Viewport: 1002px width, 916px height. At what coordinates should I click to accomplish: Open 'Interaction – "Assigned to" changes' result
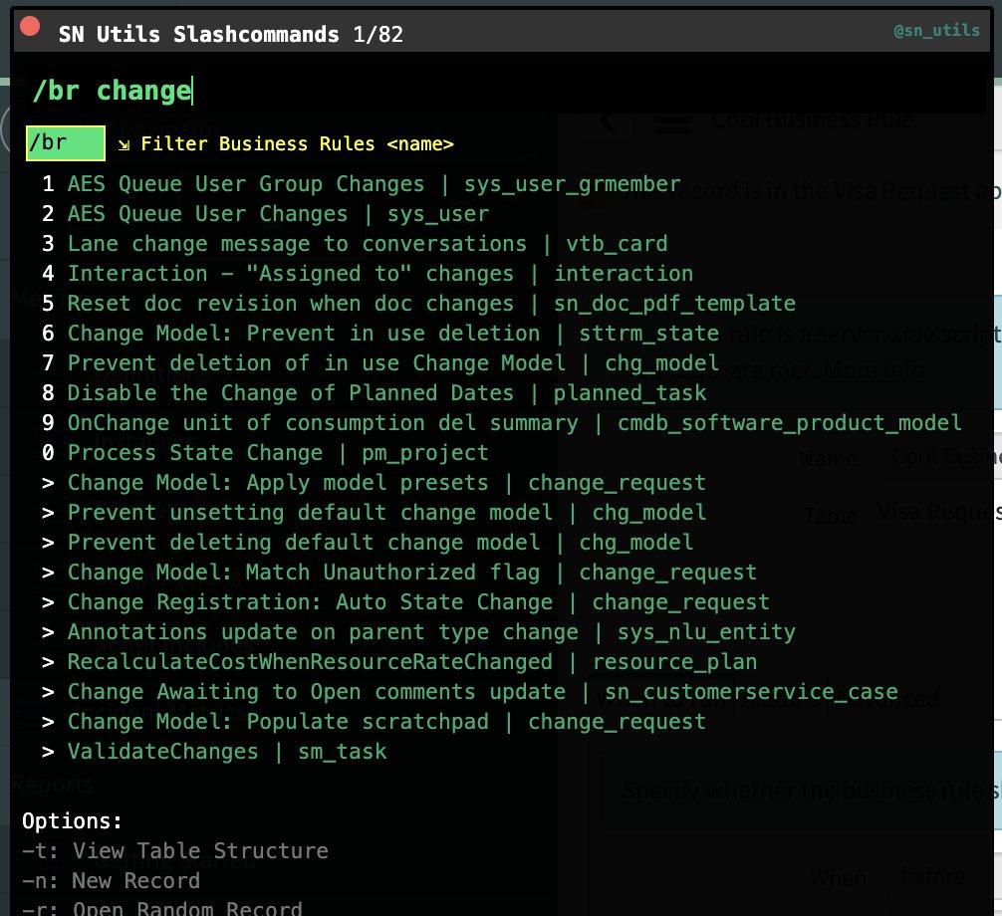[380, 274]
